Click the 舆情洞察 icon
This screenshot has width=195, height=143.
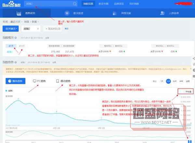pyautogui.click(x=114, y=13)
